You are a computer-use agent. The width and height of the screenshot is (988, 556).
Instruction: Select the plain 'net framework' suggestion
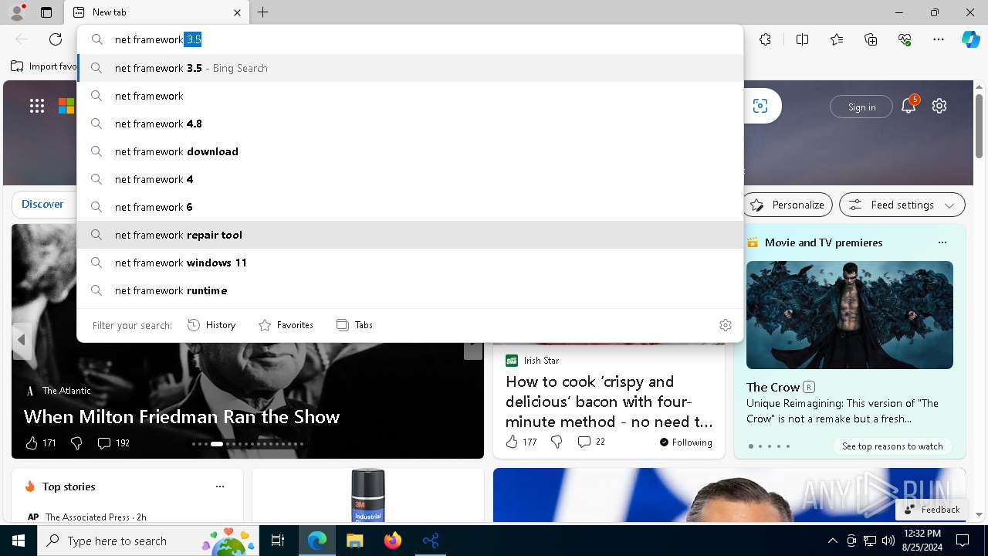point(410,96)
